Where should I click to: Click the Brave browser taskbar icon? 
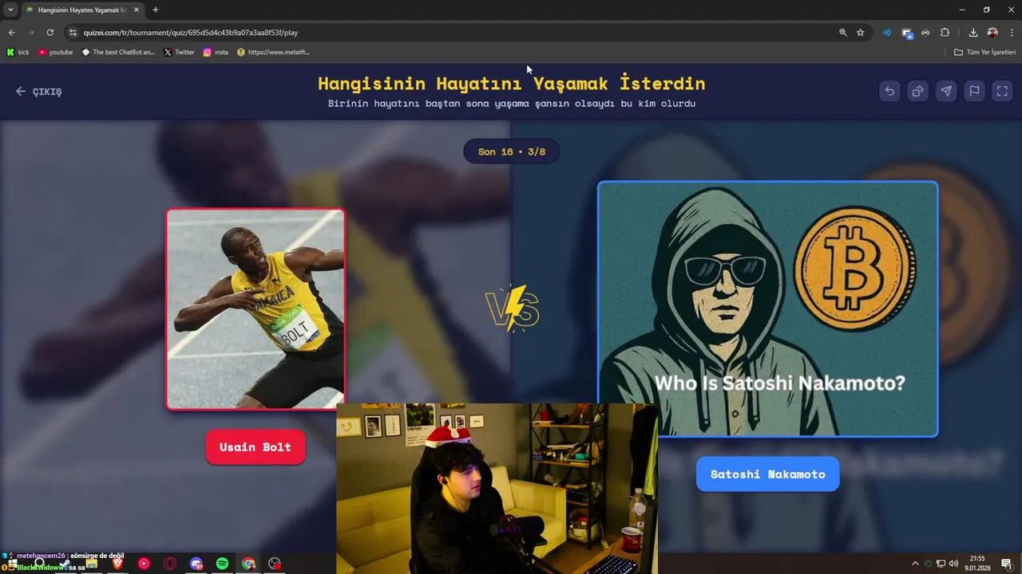pyautogui.click(x=117, y=564)
